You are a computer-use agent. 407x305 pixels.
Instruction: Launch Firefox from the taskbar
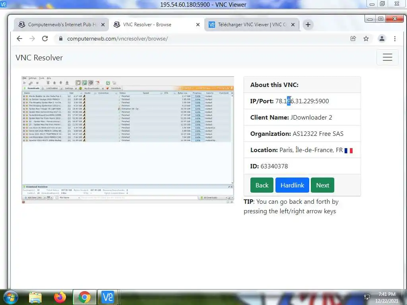click(x=60, y=297)
